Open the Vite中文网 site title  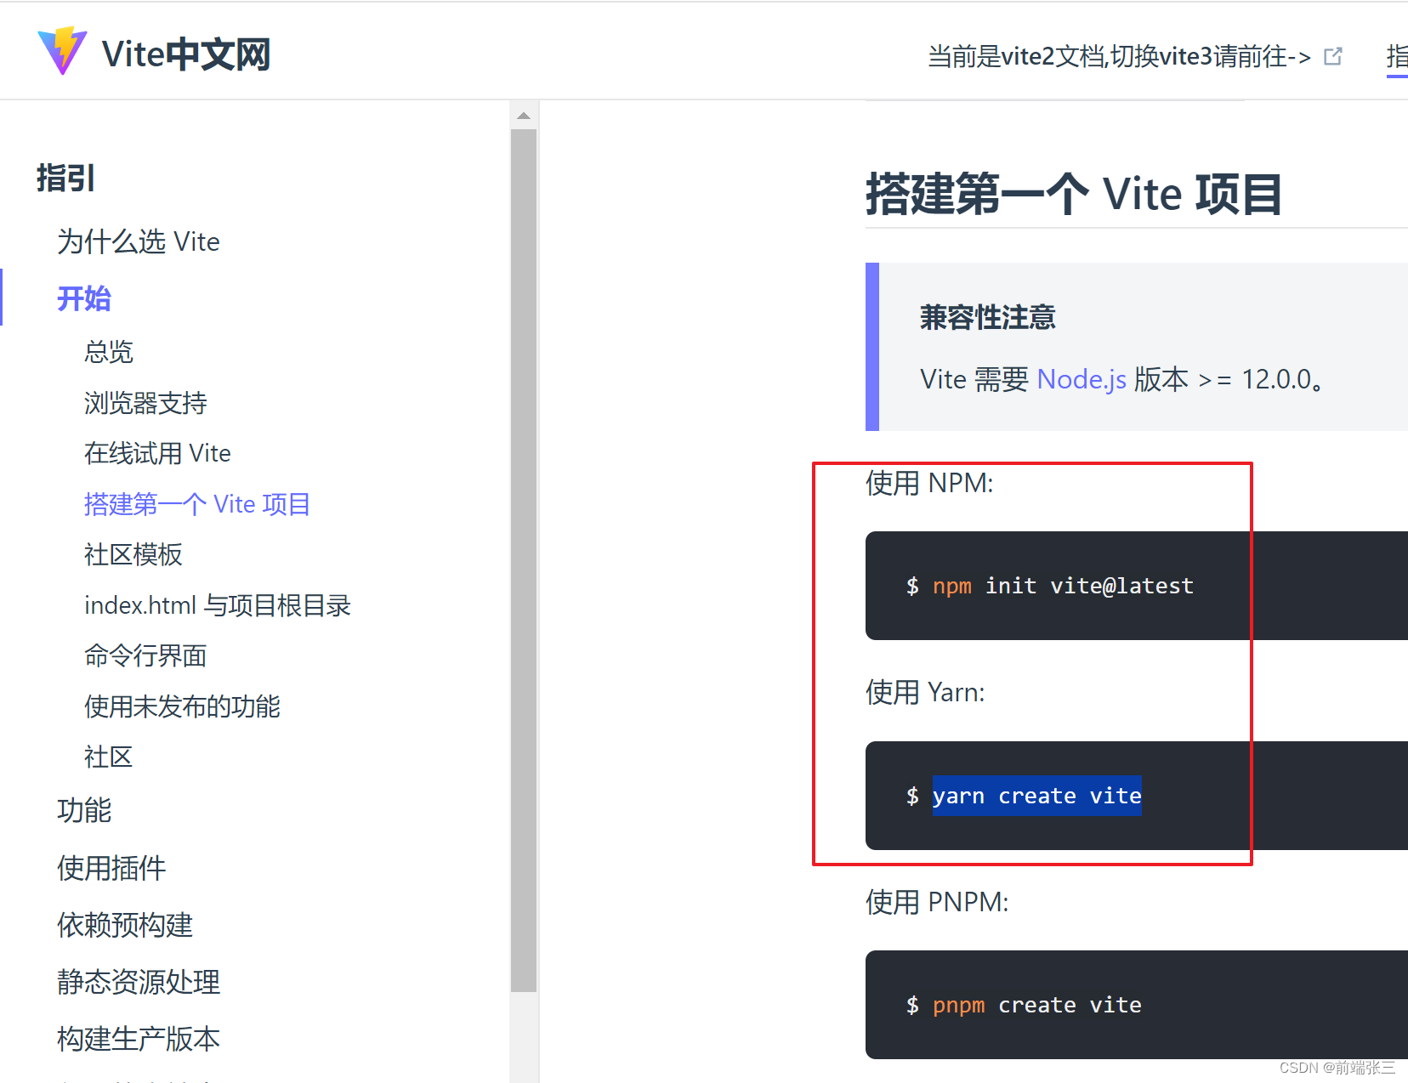tap(186, 54)
